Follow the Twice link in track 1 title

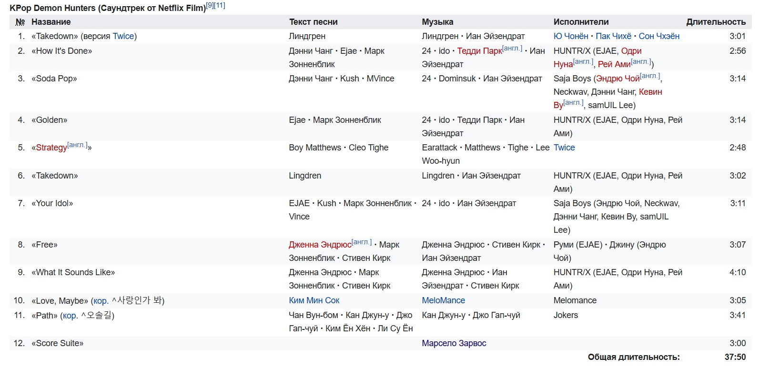[123, 36]
